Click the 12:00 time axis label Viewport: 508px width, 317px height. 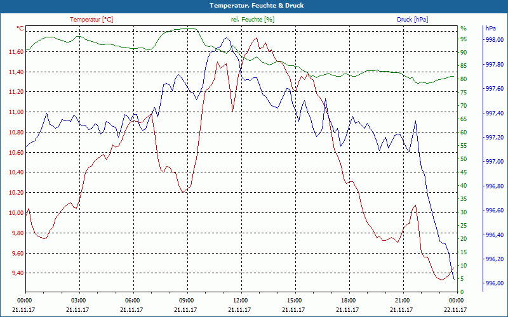point(240,300)
